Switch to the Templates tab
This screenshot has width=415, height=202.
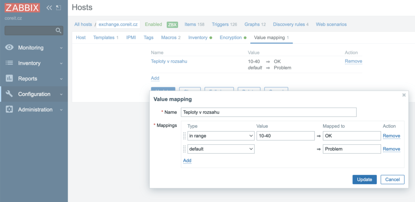(106, 38)
